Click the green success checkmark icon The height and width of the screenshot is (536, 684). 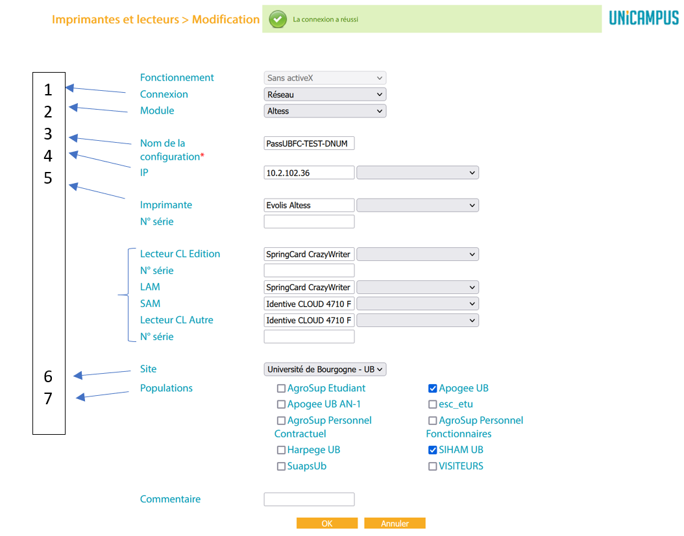click(278, 19)
